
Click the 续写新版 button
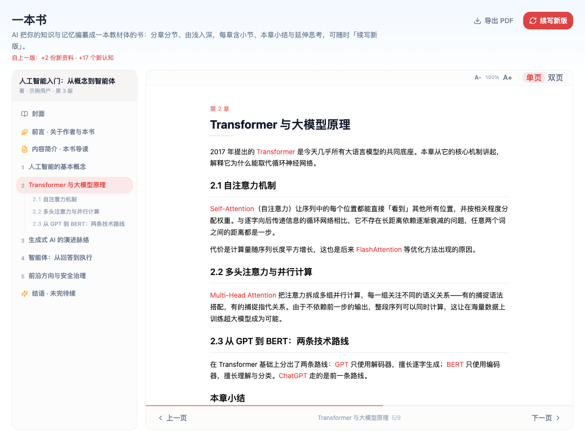(x=548, y=21)
